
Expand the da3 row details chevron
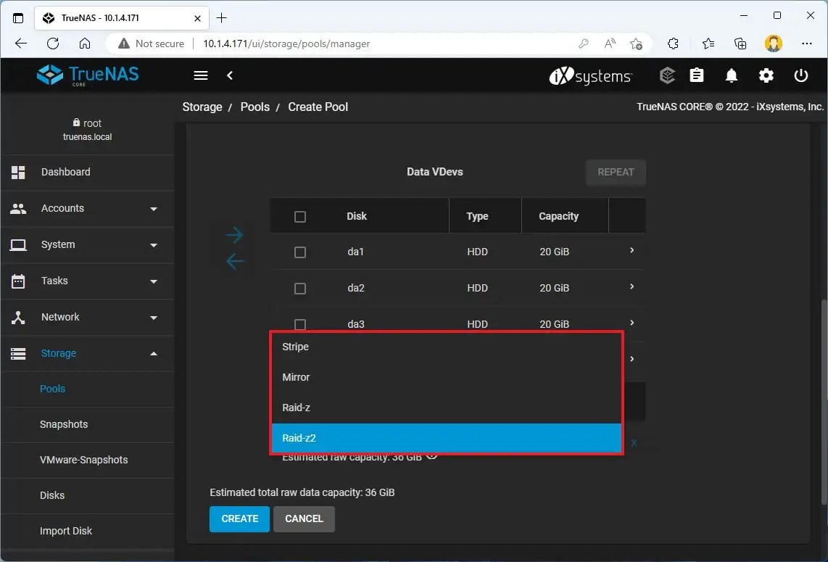pyautogui.click(x=630, y=323)
